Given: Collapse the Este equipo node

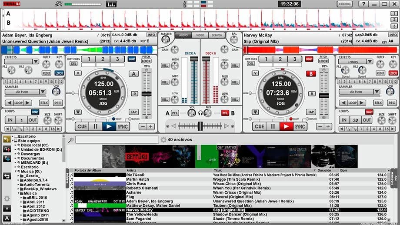Looking at the screenshot, I should [x=13, y=141].
